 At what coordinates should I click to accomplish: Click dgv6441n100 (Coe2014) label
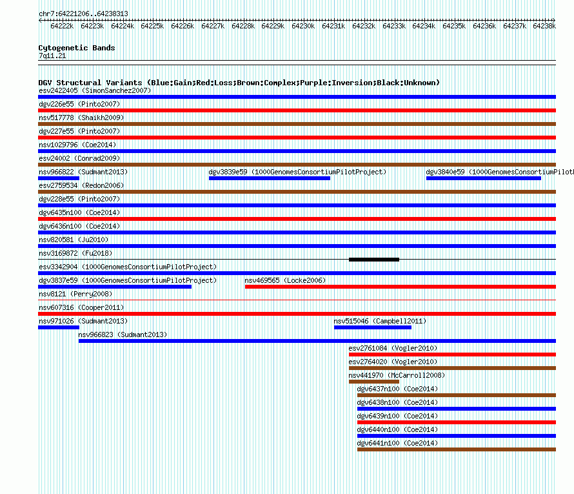397,443
